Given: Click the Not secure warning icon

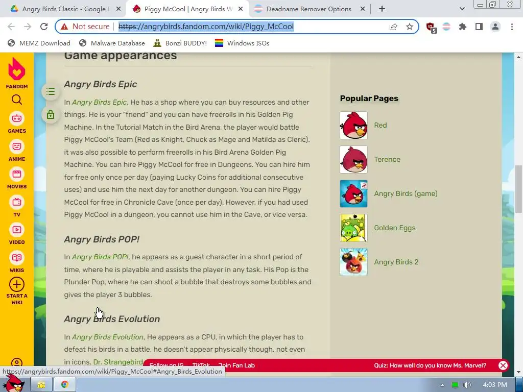Looking at the screenshot, I should click(x=64, y=27).
